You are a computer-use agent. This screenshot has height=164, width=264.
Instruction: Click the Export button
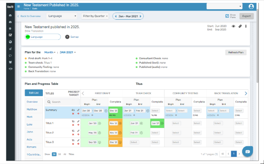click(246, 16)
